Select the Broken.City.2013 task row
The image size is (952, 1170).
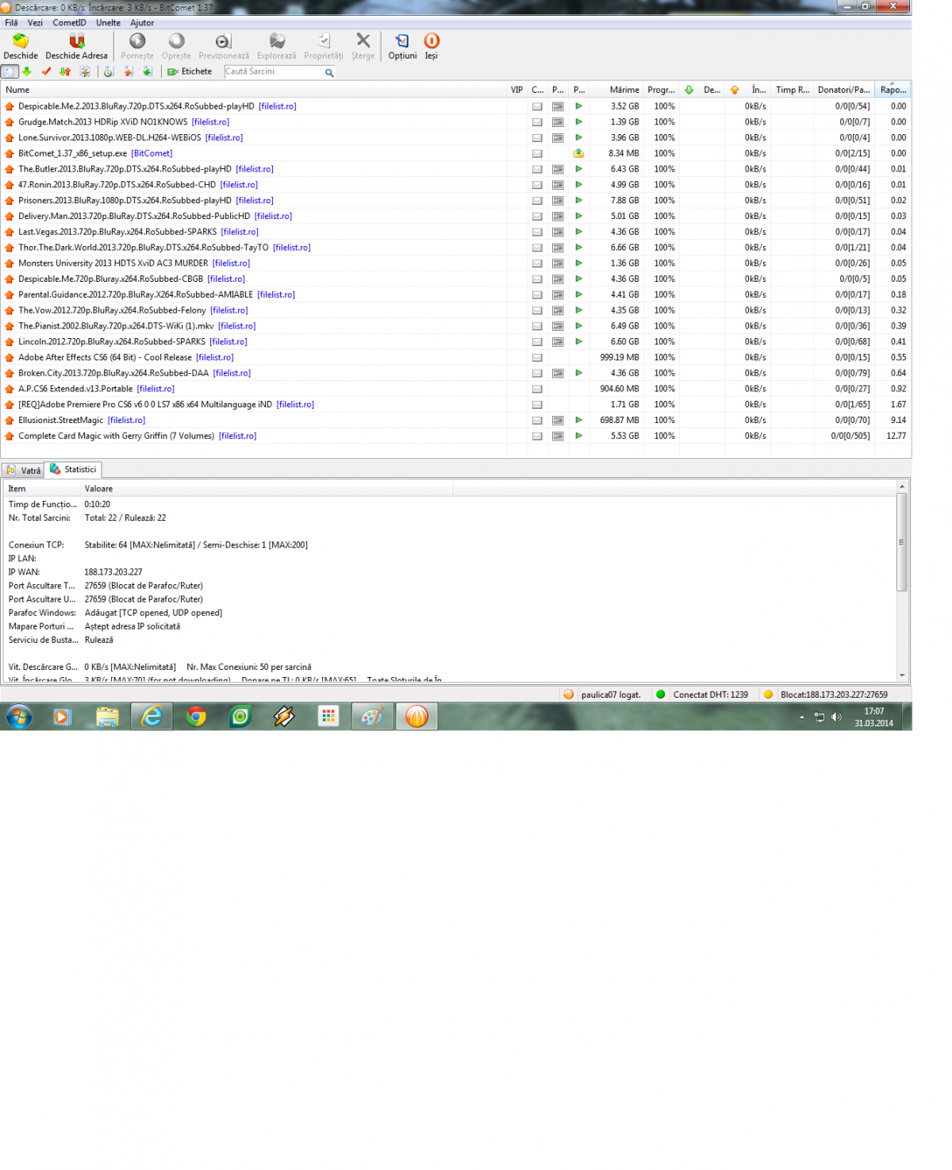pyautogui.click(x=455, y=373)
